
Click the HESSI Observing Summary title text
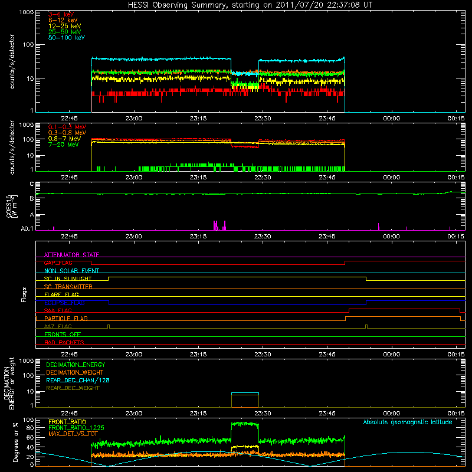coord(250,5)
